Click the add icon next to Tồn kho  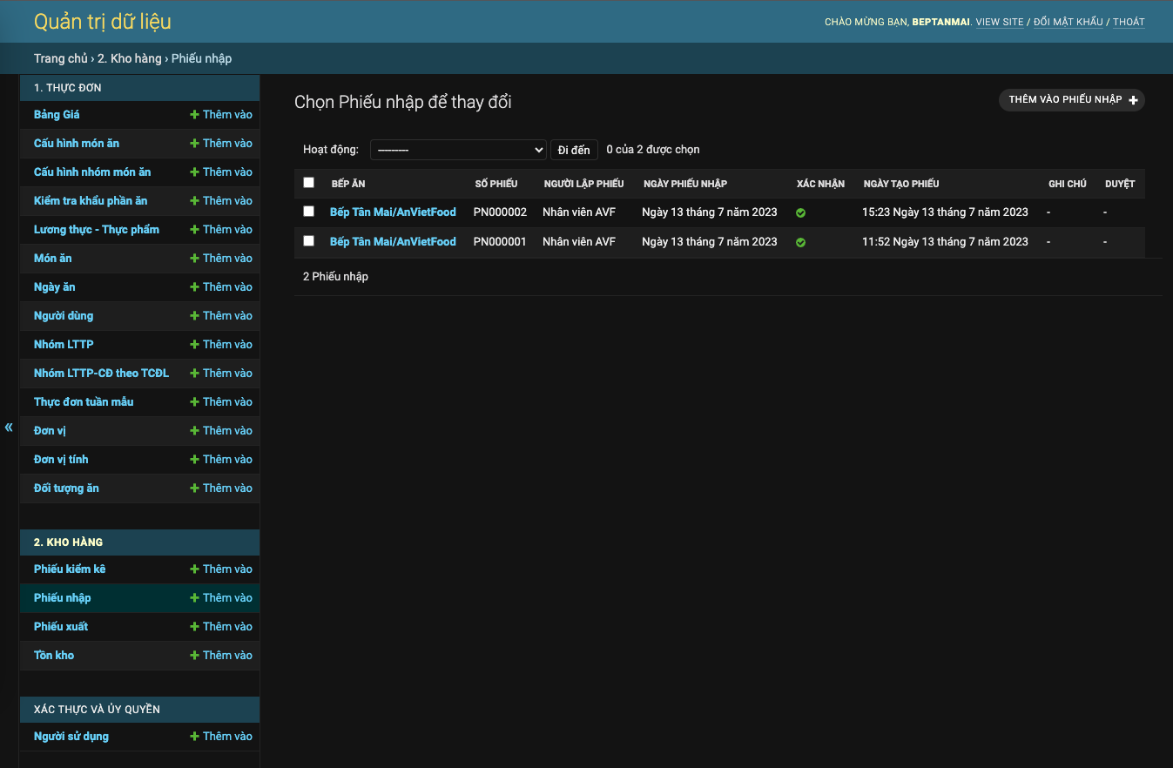pos(192,655)
